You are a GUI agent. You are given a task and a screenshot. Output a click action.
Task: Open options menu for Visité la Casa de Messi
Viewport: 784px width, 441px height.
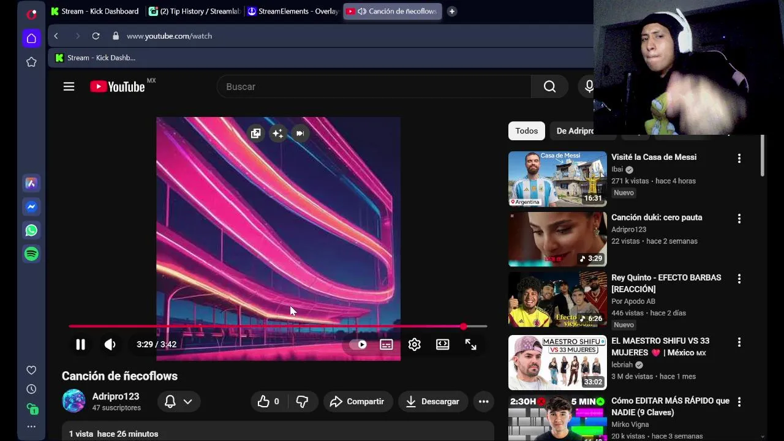pos(739,158)
